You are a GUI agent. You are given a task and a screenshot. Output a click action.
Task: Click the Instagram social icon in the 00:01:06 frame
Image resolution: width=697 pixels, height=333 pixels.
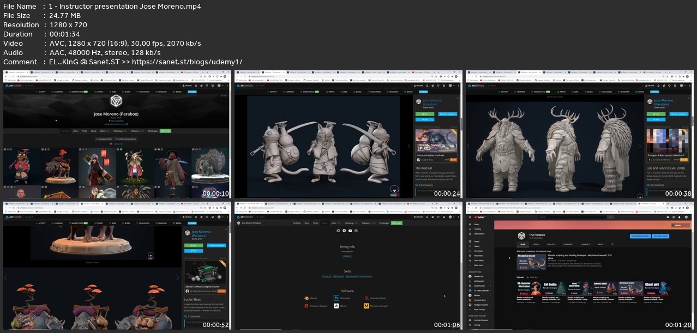tap(356, 231)
